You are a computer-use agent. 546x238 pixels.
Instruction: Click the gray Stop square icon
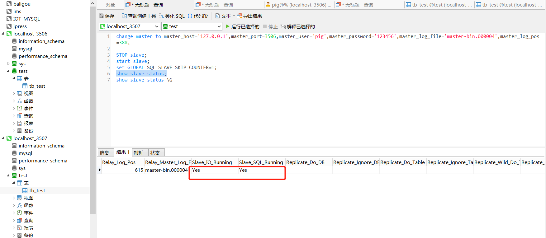265,26
